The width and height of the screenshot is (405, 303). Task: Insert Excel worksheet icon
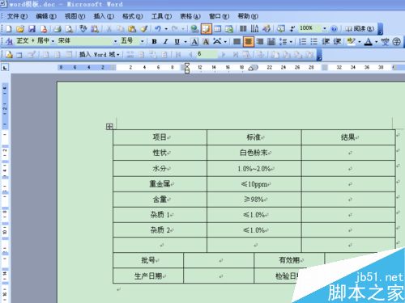pyautogui.click(x=229, y=28)
